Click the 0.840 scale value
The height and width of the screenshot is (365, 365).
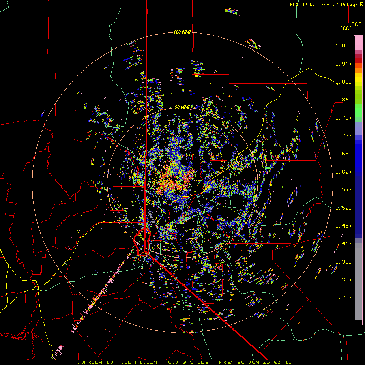[x=344, y=100]
